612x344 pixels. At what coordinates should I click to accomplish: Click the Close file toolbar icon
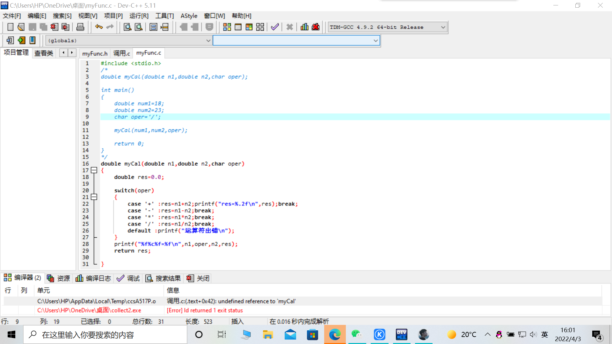[54, 27]
